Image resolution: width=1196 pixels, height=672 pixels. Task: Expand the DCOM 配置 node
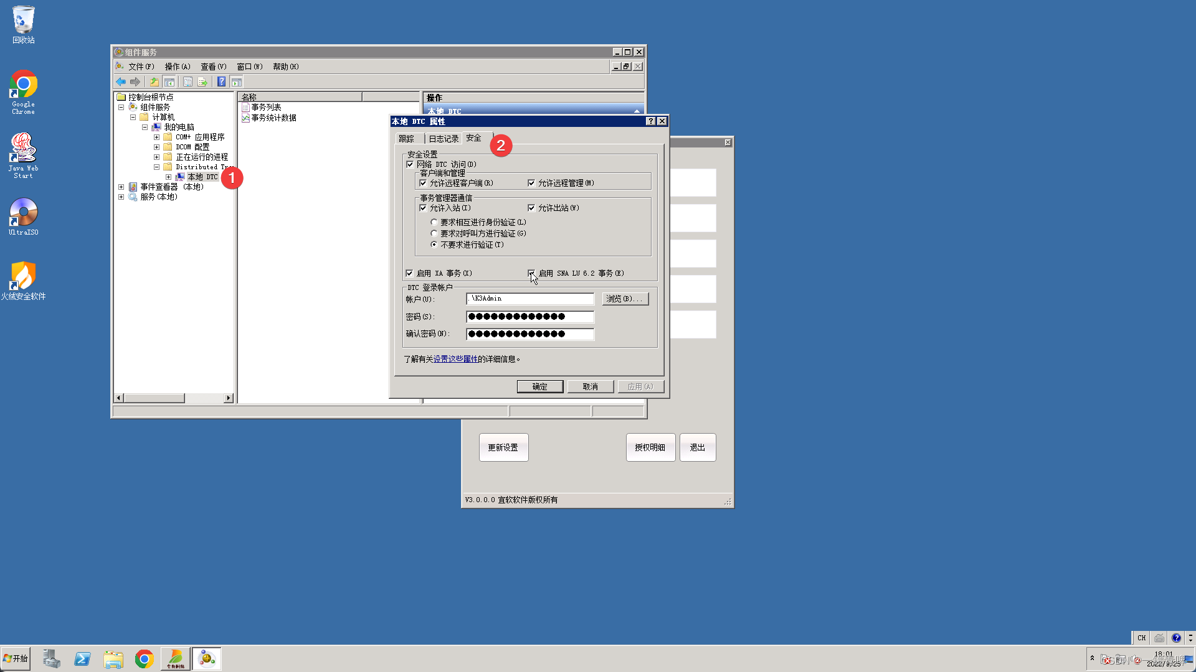(x=157, y=146)
